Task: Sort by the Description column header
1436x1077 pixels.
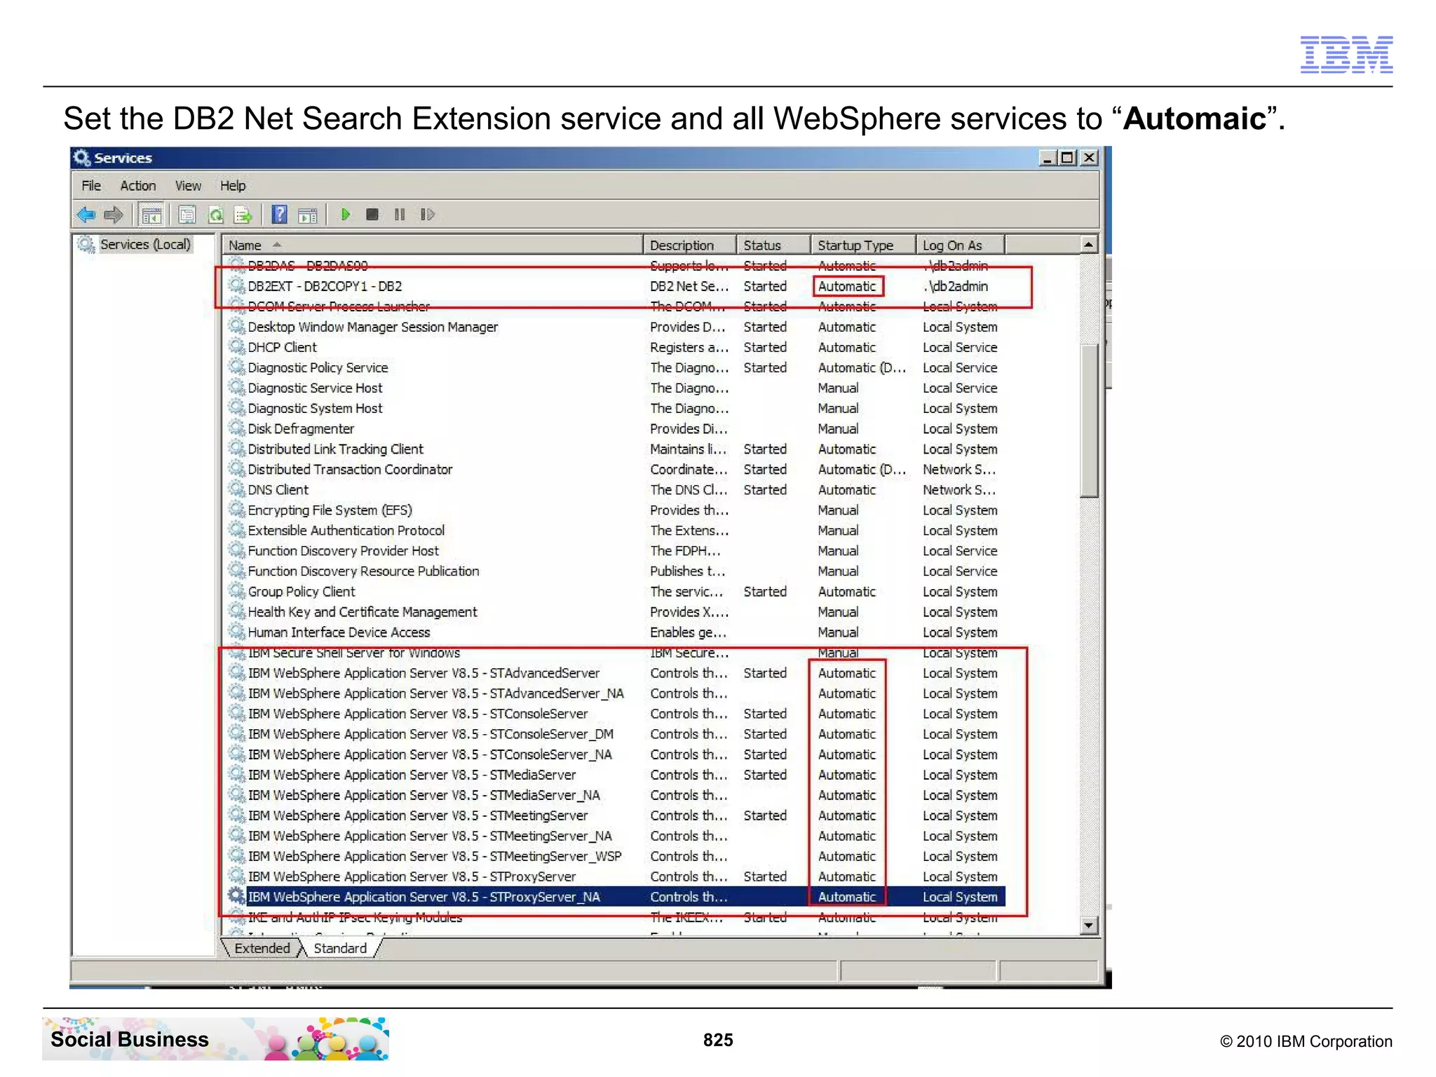Action: 690,245
